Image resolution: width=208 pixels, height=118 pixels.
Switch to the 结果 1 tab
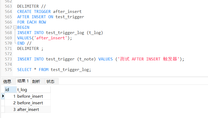point(23,81)
